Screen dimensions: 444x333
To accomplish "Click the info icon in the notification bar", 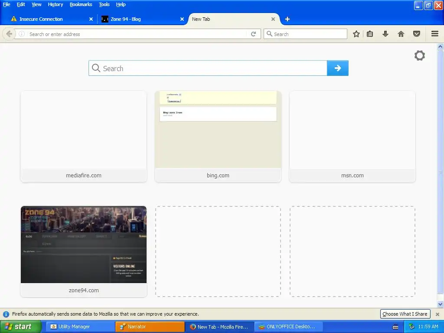I will (6, 314).
